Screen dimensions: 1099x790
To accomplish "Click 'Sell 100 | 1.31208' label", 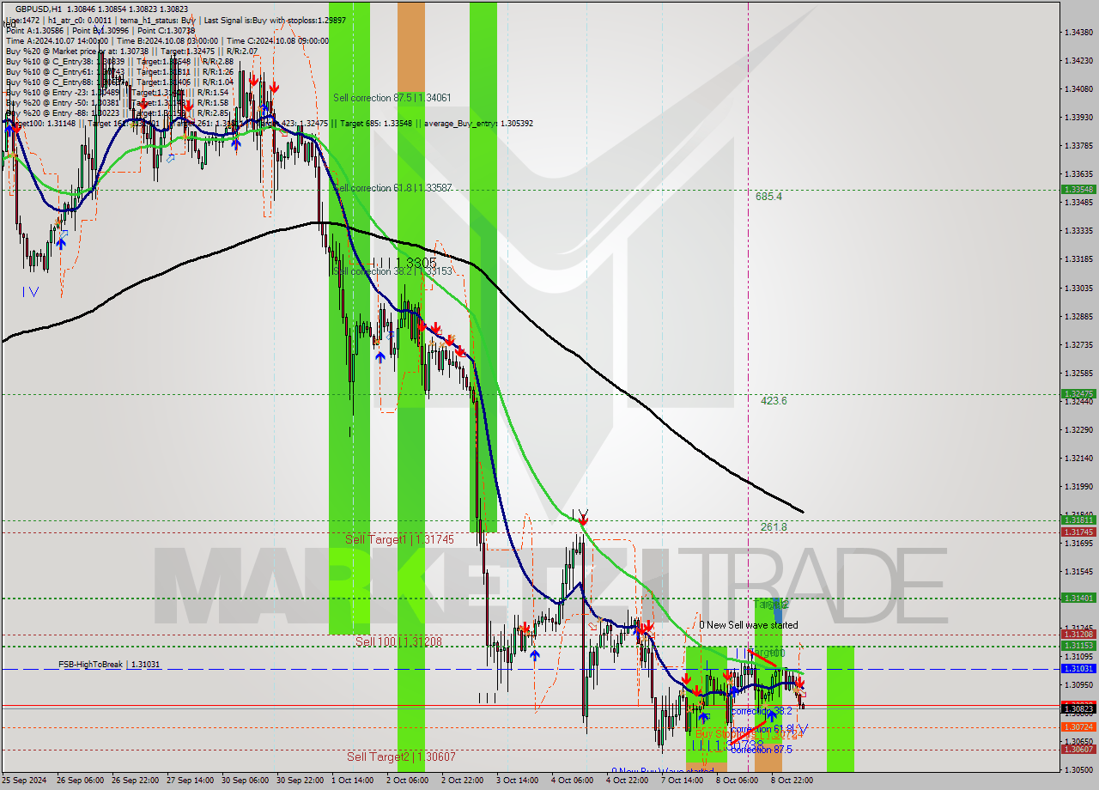I will [x=398, y=641].
